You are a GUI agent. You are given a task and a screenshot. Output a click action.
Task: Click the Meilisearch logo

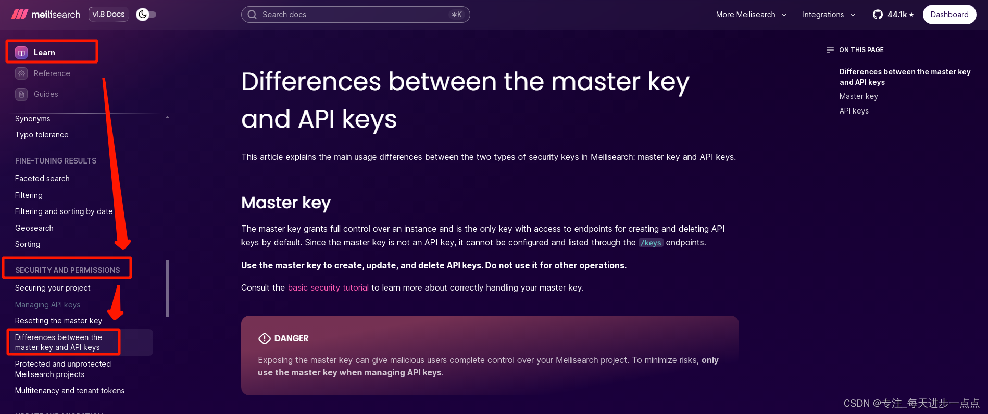46,14
